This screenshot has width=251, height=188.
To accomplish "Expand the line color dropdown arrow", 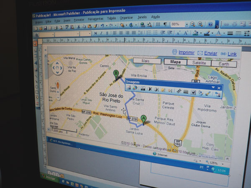I will (x=213, y=33).
